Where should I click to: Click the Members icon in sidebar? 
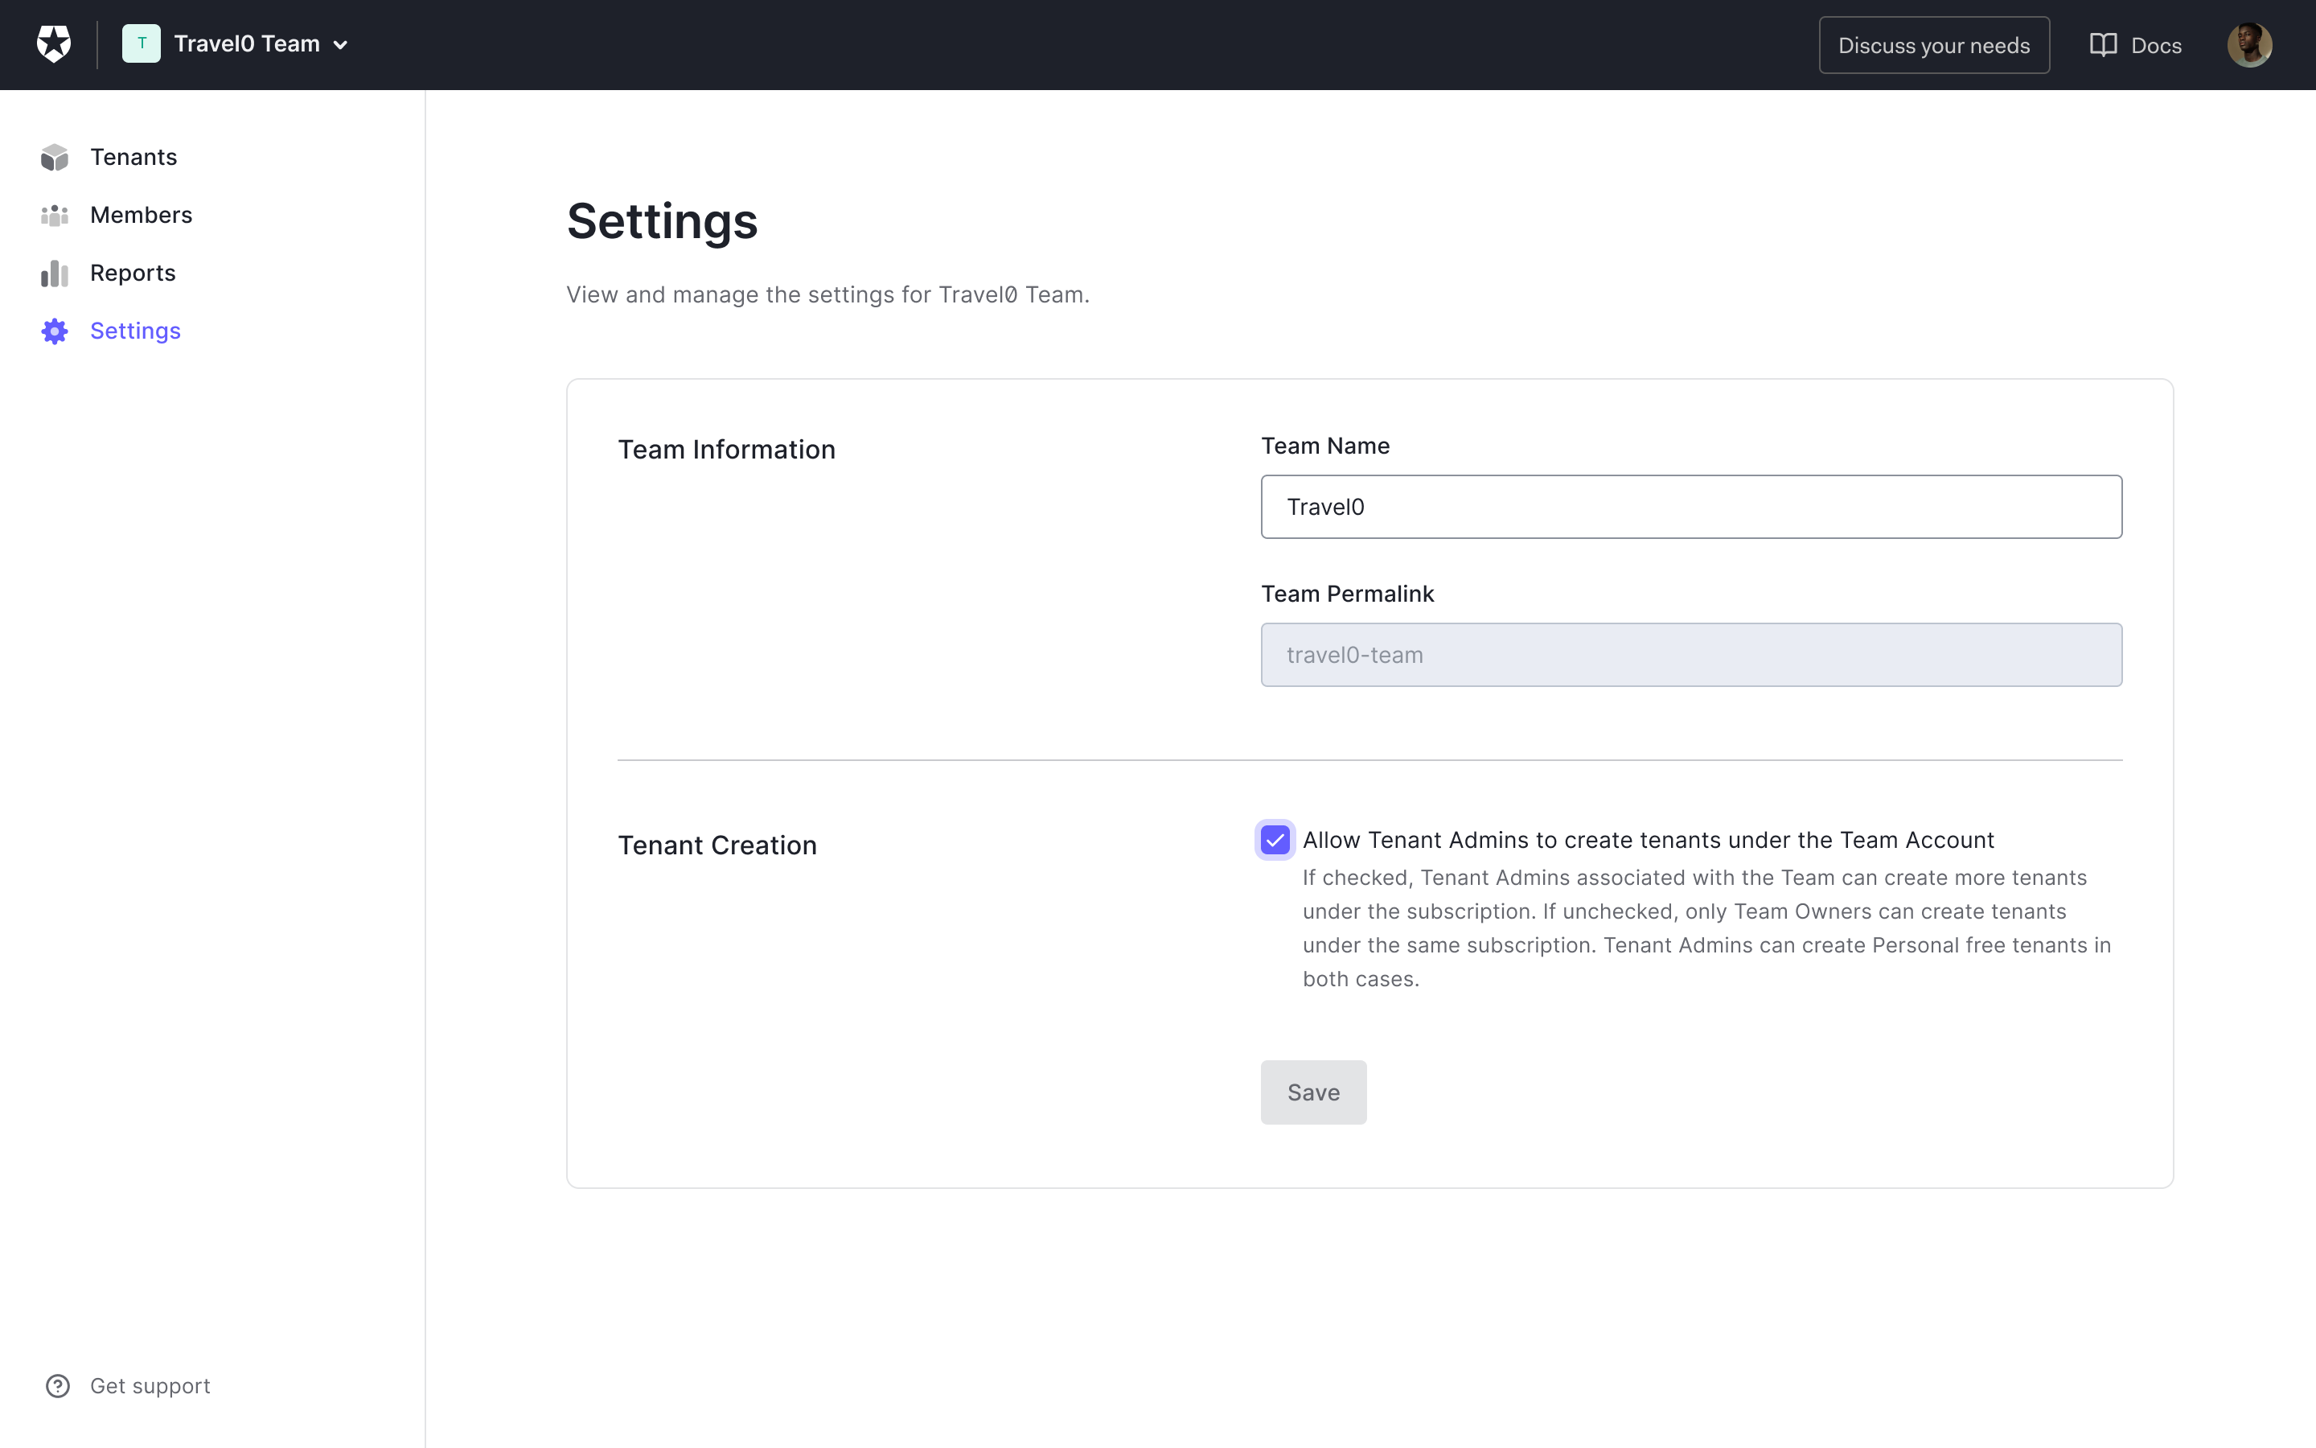56,213
